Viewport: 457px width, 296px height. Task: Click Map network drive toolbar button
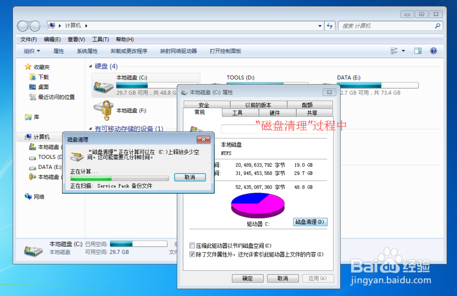click(x=178, y=51)
